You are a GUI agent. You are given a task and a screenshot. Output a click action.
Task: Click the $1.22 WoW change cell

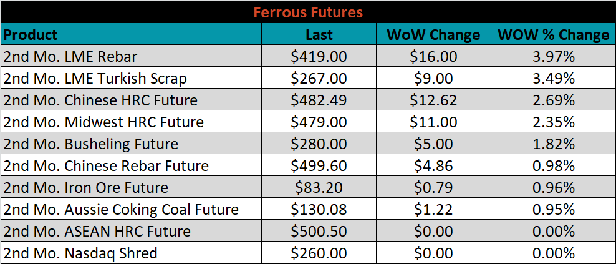433,209
